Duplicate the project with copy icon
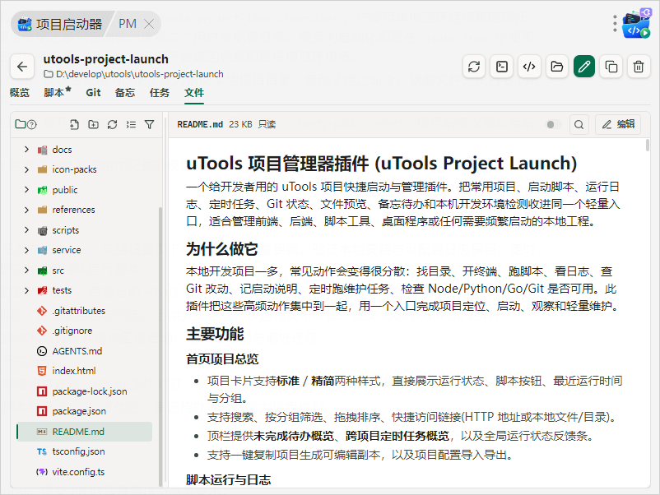 (611, 67)
